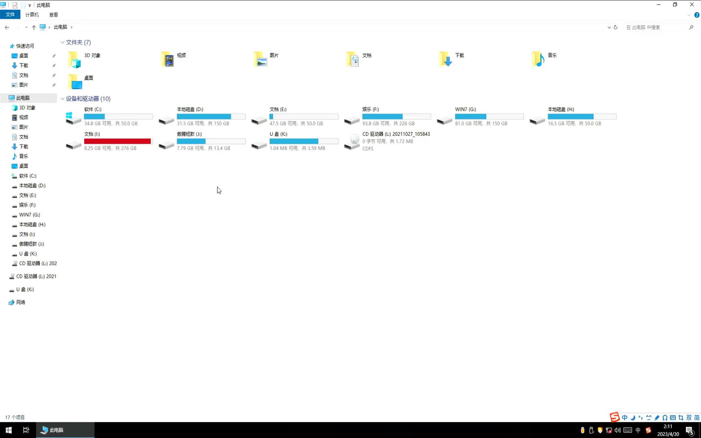Toggle the Sogou Chinese/English input mode
This screenshot has height=438, width=701.
click(x=624, y=418)
